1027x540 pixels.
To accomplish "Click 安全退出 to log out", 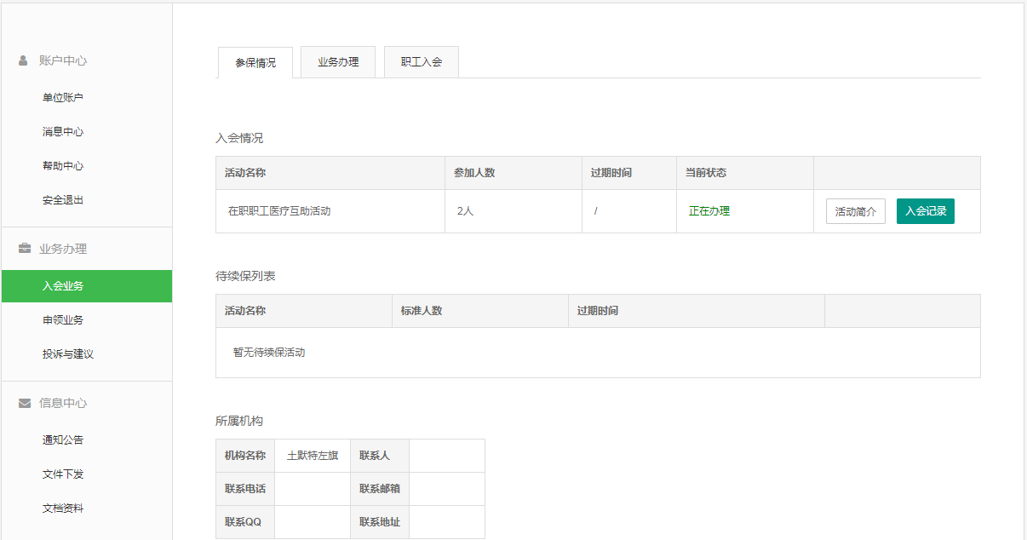I will tap(63, 200).
